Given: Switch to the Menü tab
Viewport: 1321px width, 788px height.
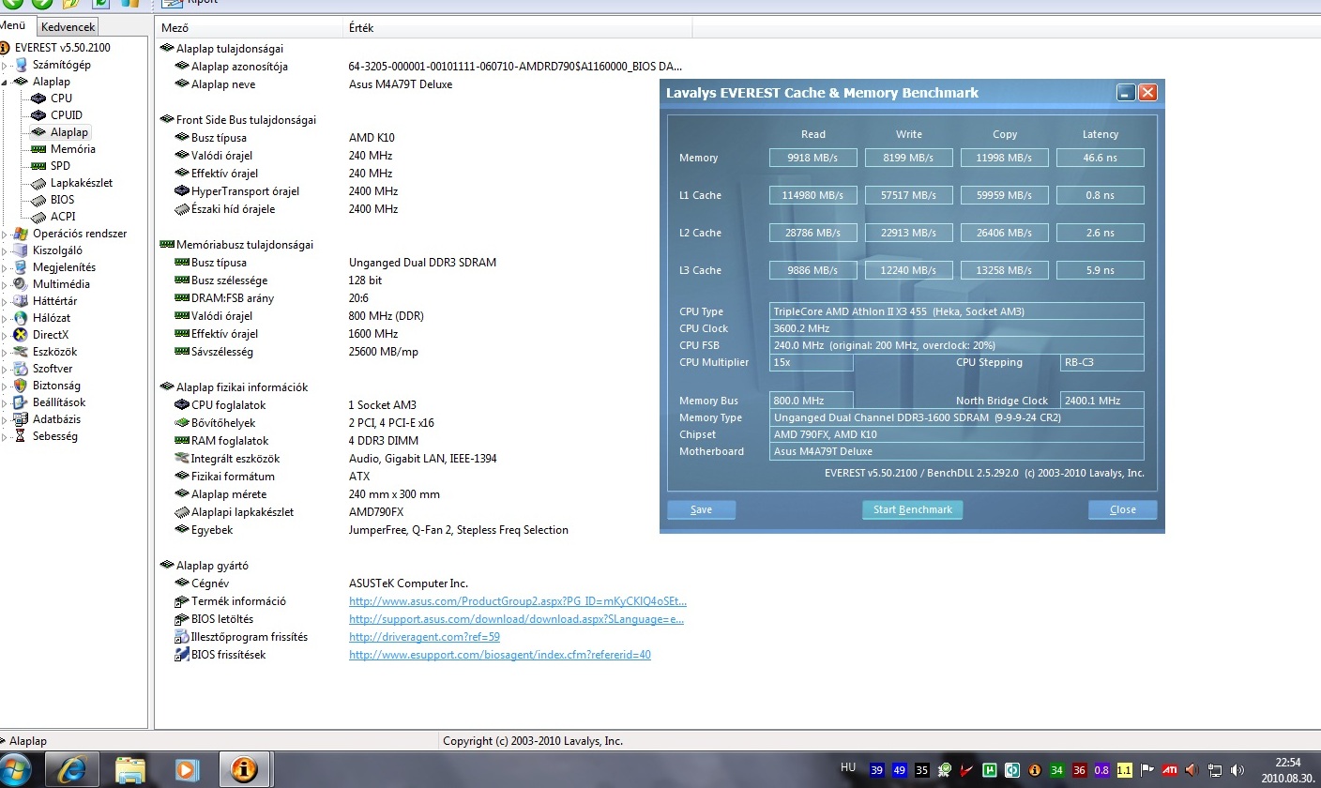Looking at the screenshot, I should [16, 26].
